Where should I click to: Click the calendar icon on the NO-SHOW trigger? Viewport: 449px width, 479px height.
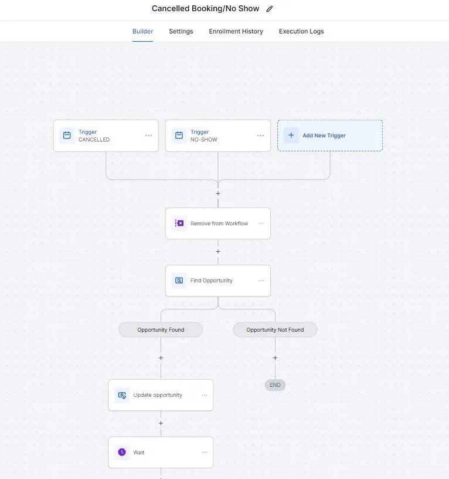[179, 136]
